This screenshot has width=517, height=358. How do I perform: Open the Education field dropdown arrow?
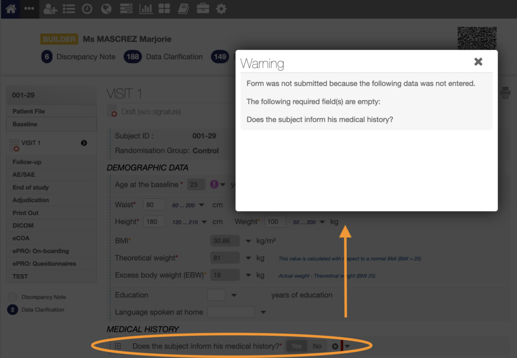234,295
